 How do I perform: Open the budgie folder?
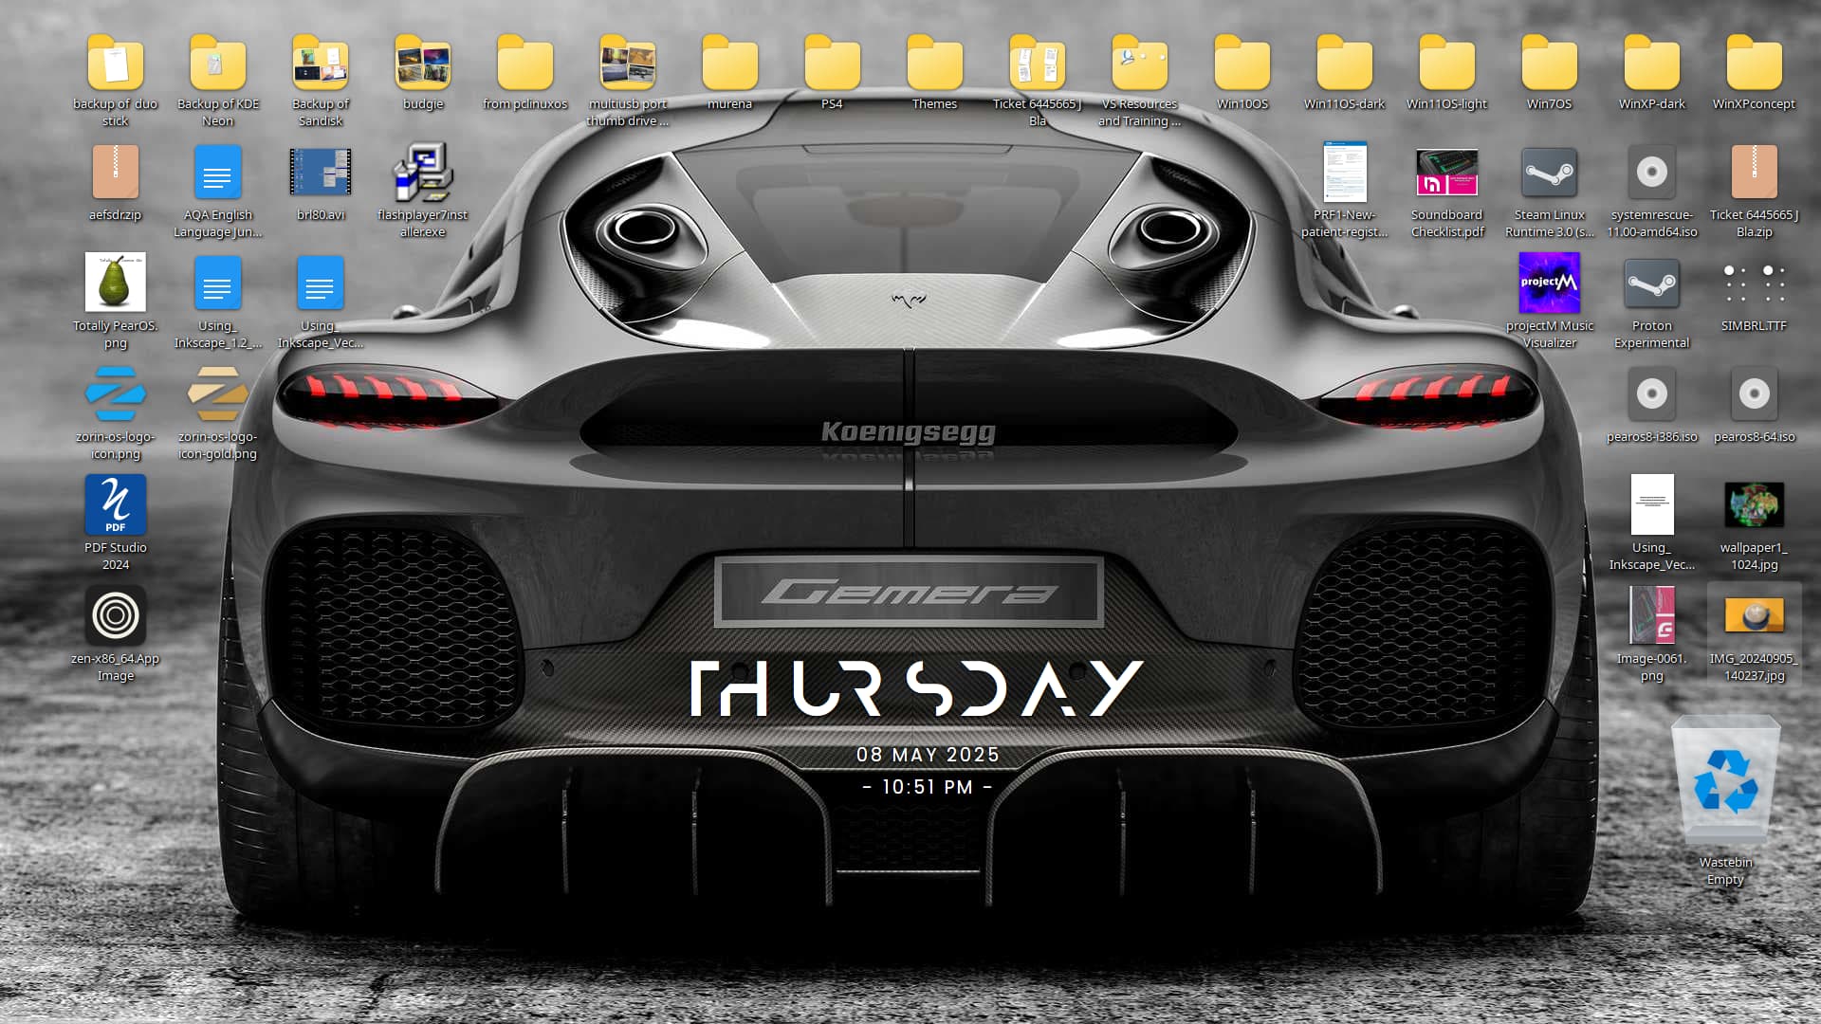[422, 63]
